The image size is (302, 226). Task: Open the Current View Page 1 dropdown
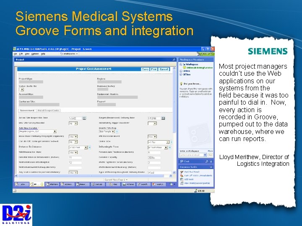click(116, 180)
